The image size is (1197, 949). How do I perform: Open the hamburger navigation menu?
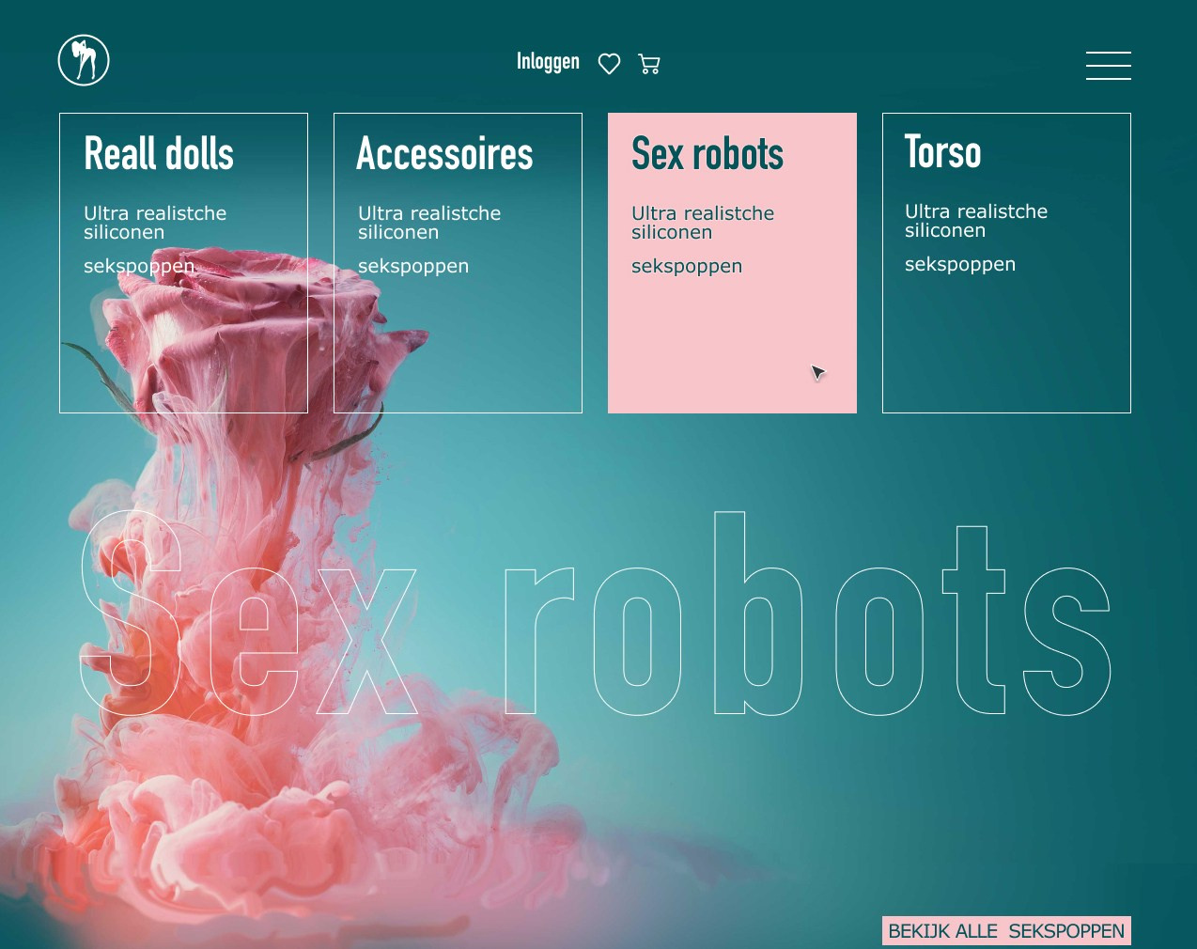pos(1108,66)
